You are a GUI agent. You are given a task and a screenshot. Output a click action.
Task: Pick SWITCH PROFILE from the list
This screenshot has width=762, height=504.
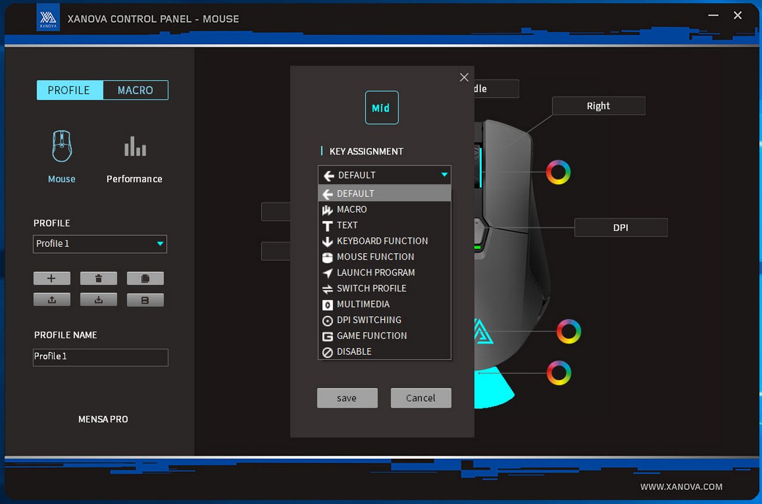[x=385, y=288]
